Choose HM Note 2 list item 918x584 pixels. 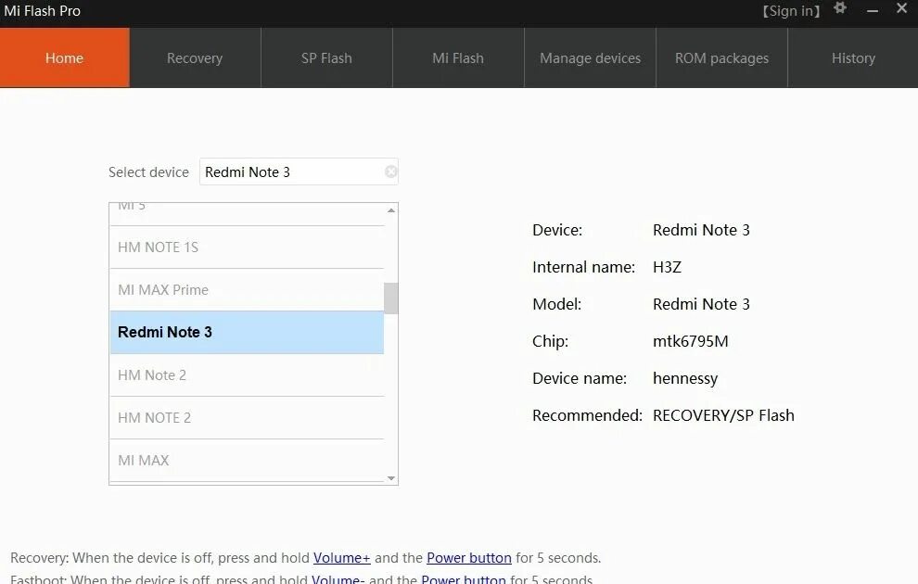click(x=247, y=375)
